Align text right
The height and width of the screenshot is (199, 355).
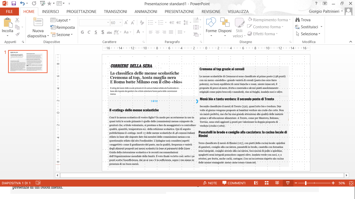pos(164,32)
